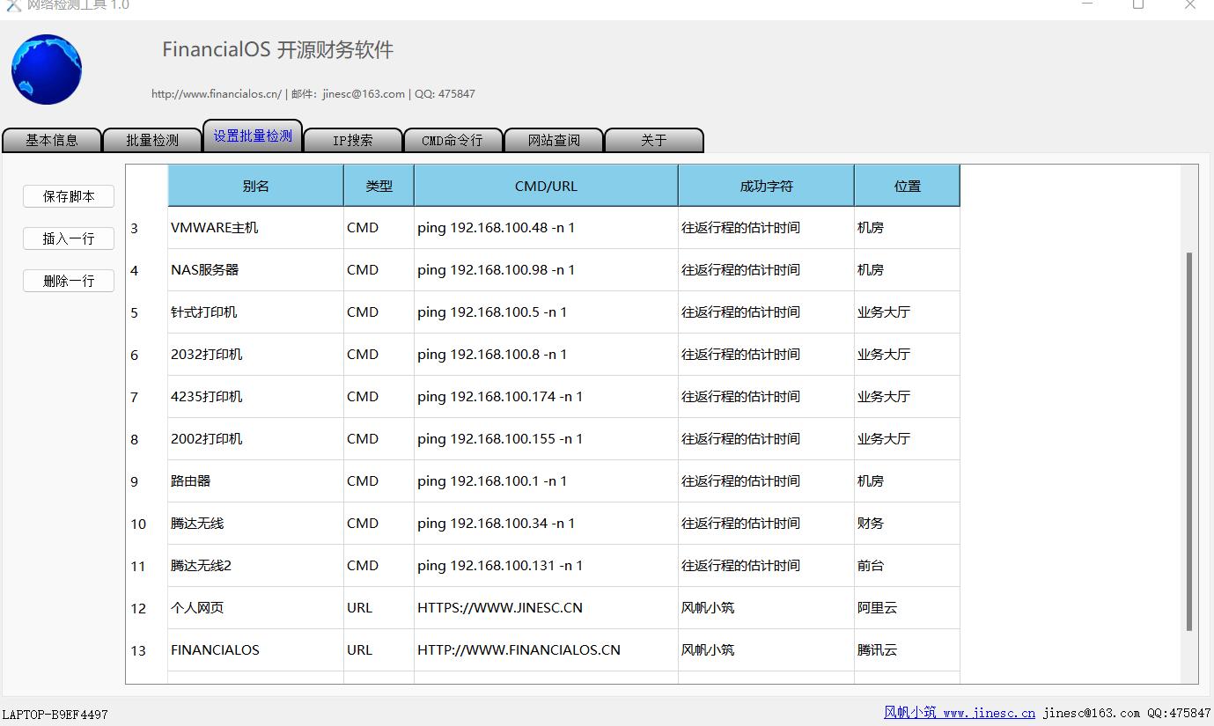Click the 插入一行 button
The image size is (1214, 726).
coord(68,238)
